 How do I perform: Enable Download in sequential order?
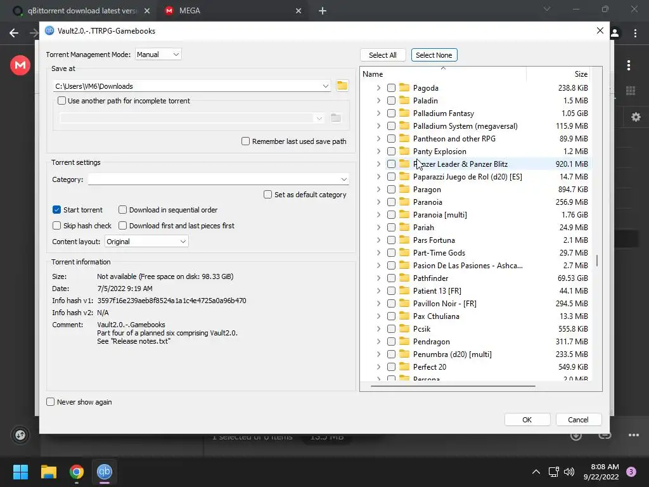tap(122, 209)
